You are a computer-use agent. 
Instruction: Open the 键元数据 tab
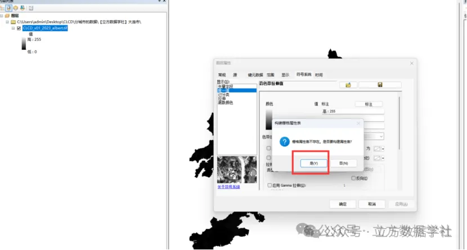(x=255, y=75)
